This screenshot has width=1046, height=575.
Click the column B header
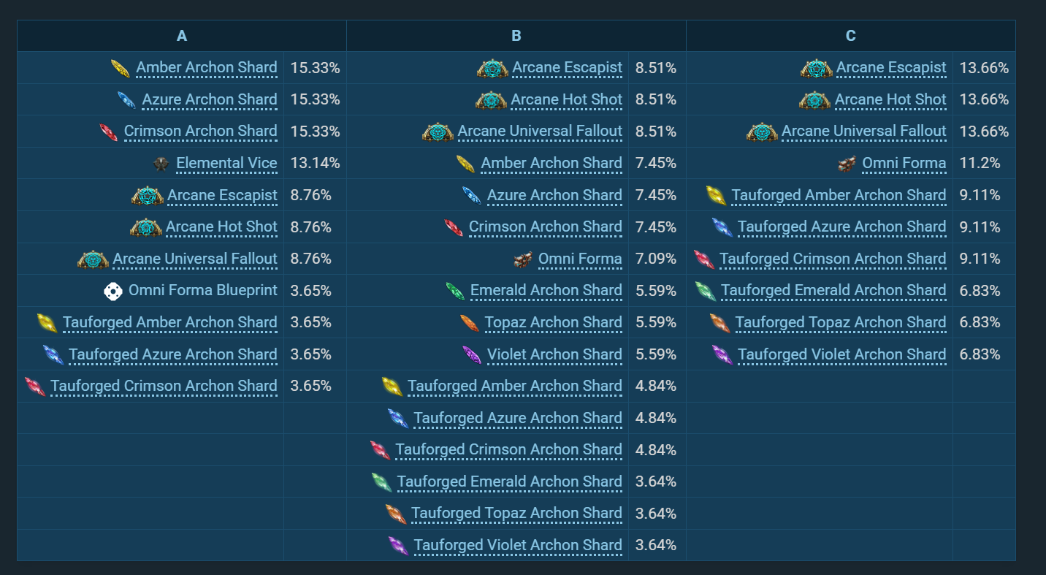point(516,36)
